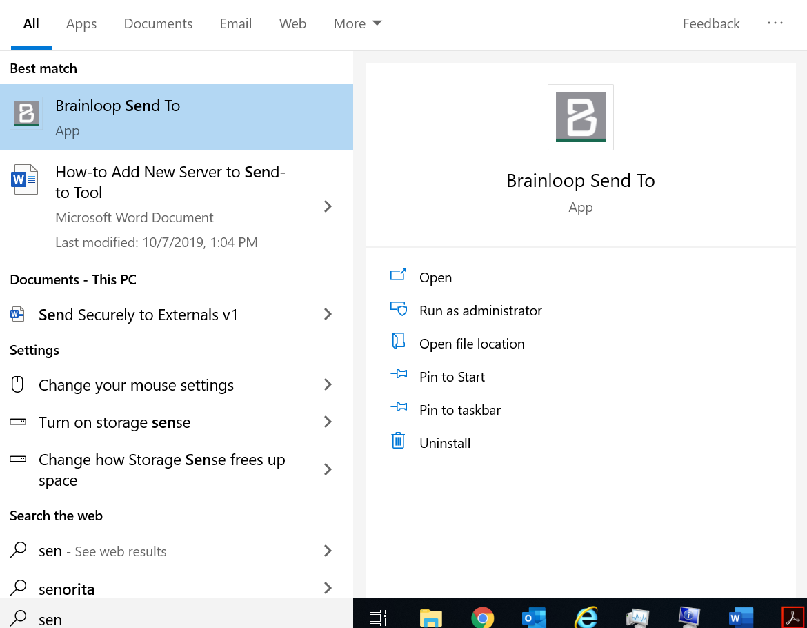Expand details for How-to Add New Server document
807x628 pixels.
point(328,206)
